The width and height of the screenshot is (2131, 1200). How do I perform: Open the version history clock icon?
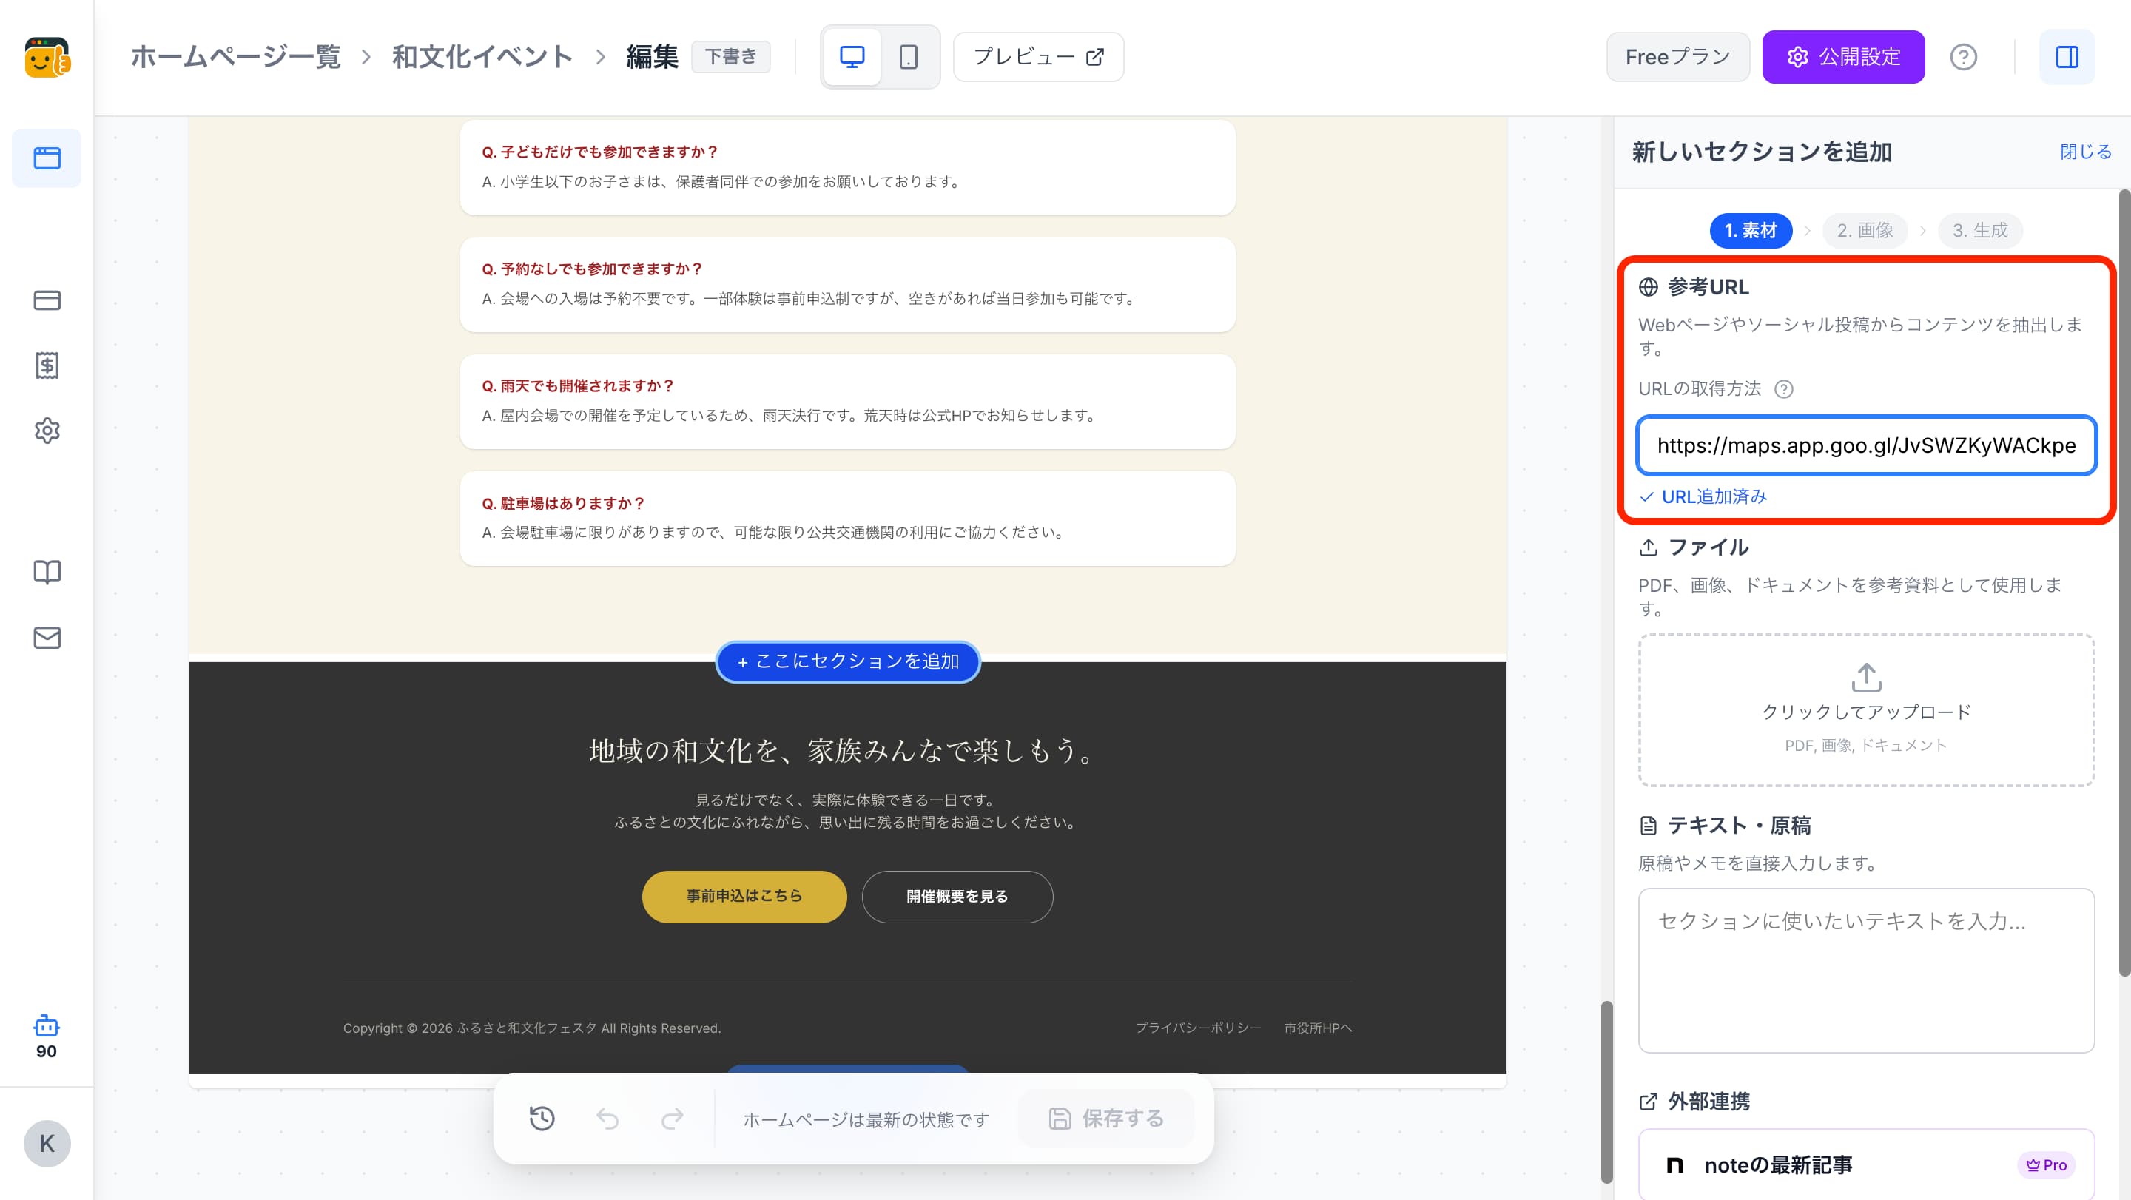(542, 1118)
